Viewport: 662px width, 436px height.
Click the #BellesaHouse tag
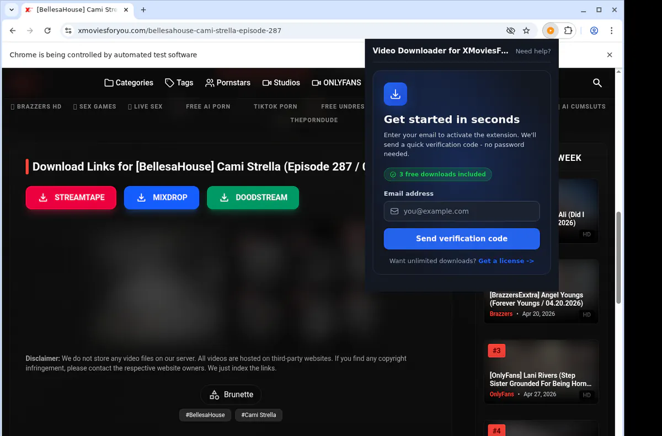(x=205, y=415)
